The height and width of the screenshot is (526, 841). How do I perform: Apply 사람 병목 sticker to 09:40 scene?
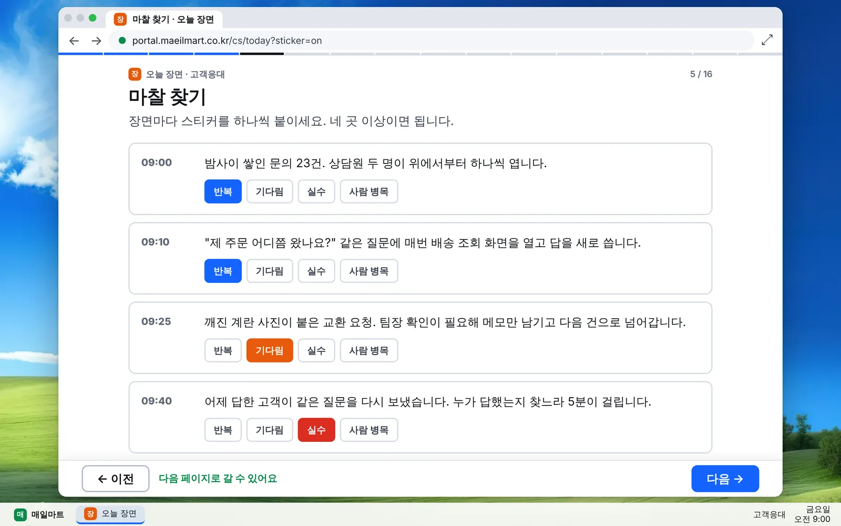tap(369, 430)
